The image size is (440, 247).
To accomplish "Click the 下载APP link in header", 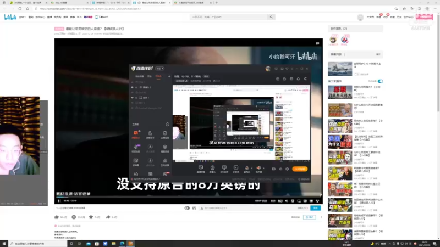I will (x=102, y=17).
